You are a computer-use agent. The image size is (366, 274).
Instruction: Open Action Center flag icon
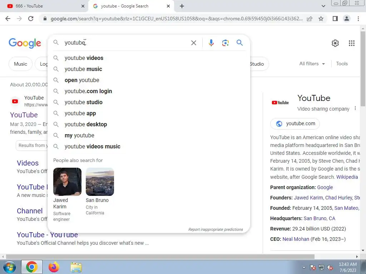coord(313,268)
